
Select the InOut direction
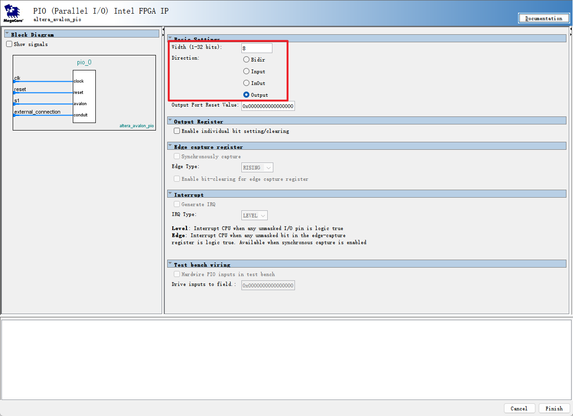click(246, 83)
